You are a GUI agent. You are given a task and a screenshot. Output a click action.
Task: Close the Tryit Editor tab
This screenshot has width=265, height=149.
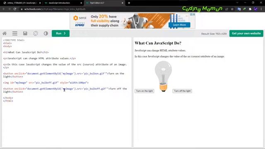click(123, 3)
